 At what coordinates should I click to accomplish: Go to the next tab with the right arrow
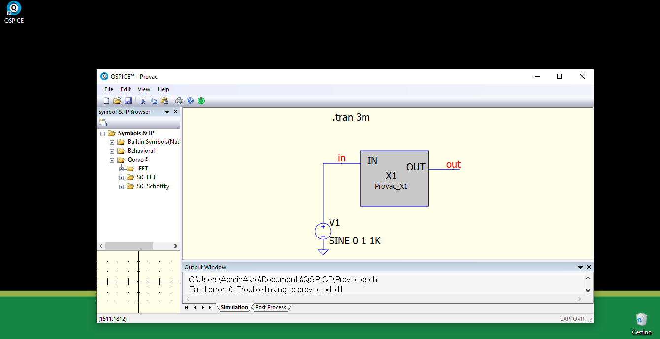point(203,307)
